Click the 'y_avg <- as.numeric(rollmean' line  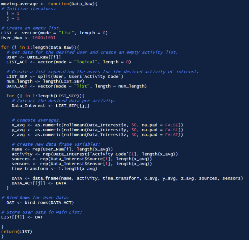tap(98, 130)
